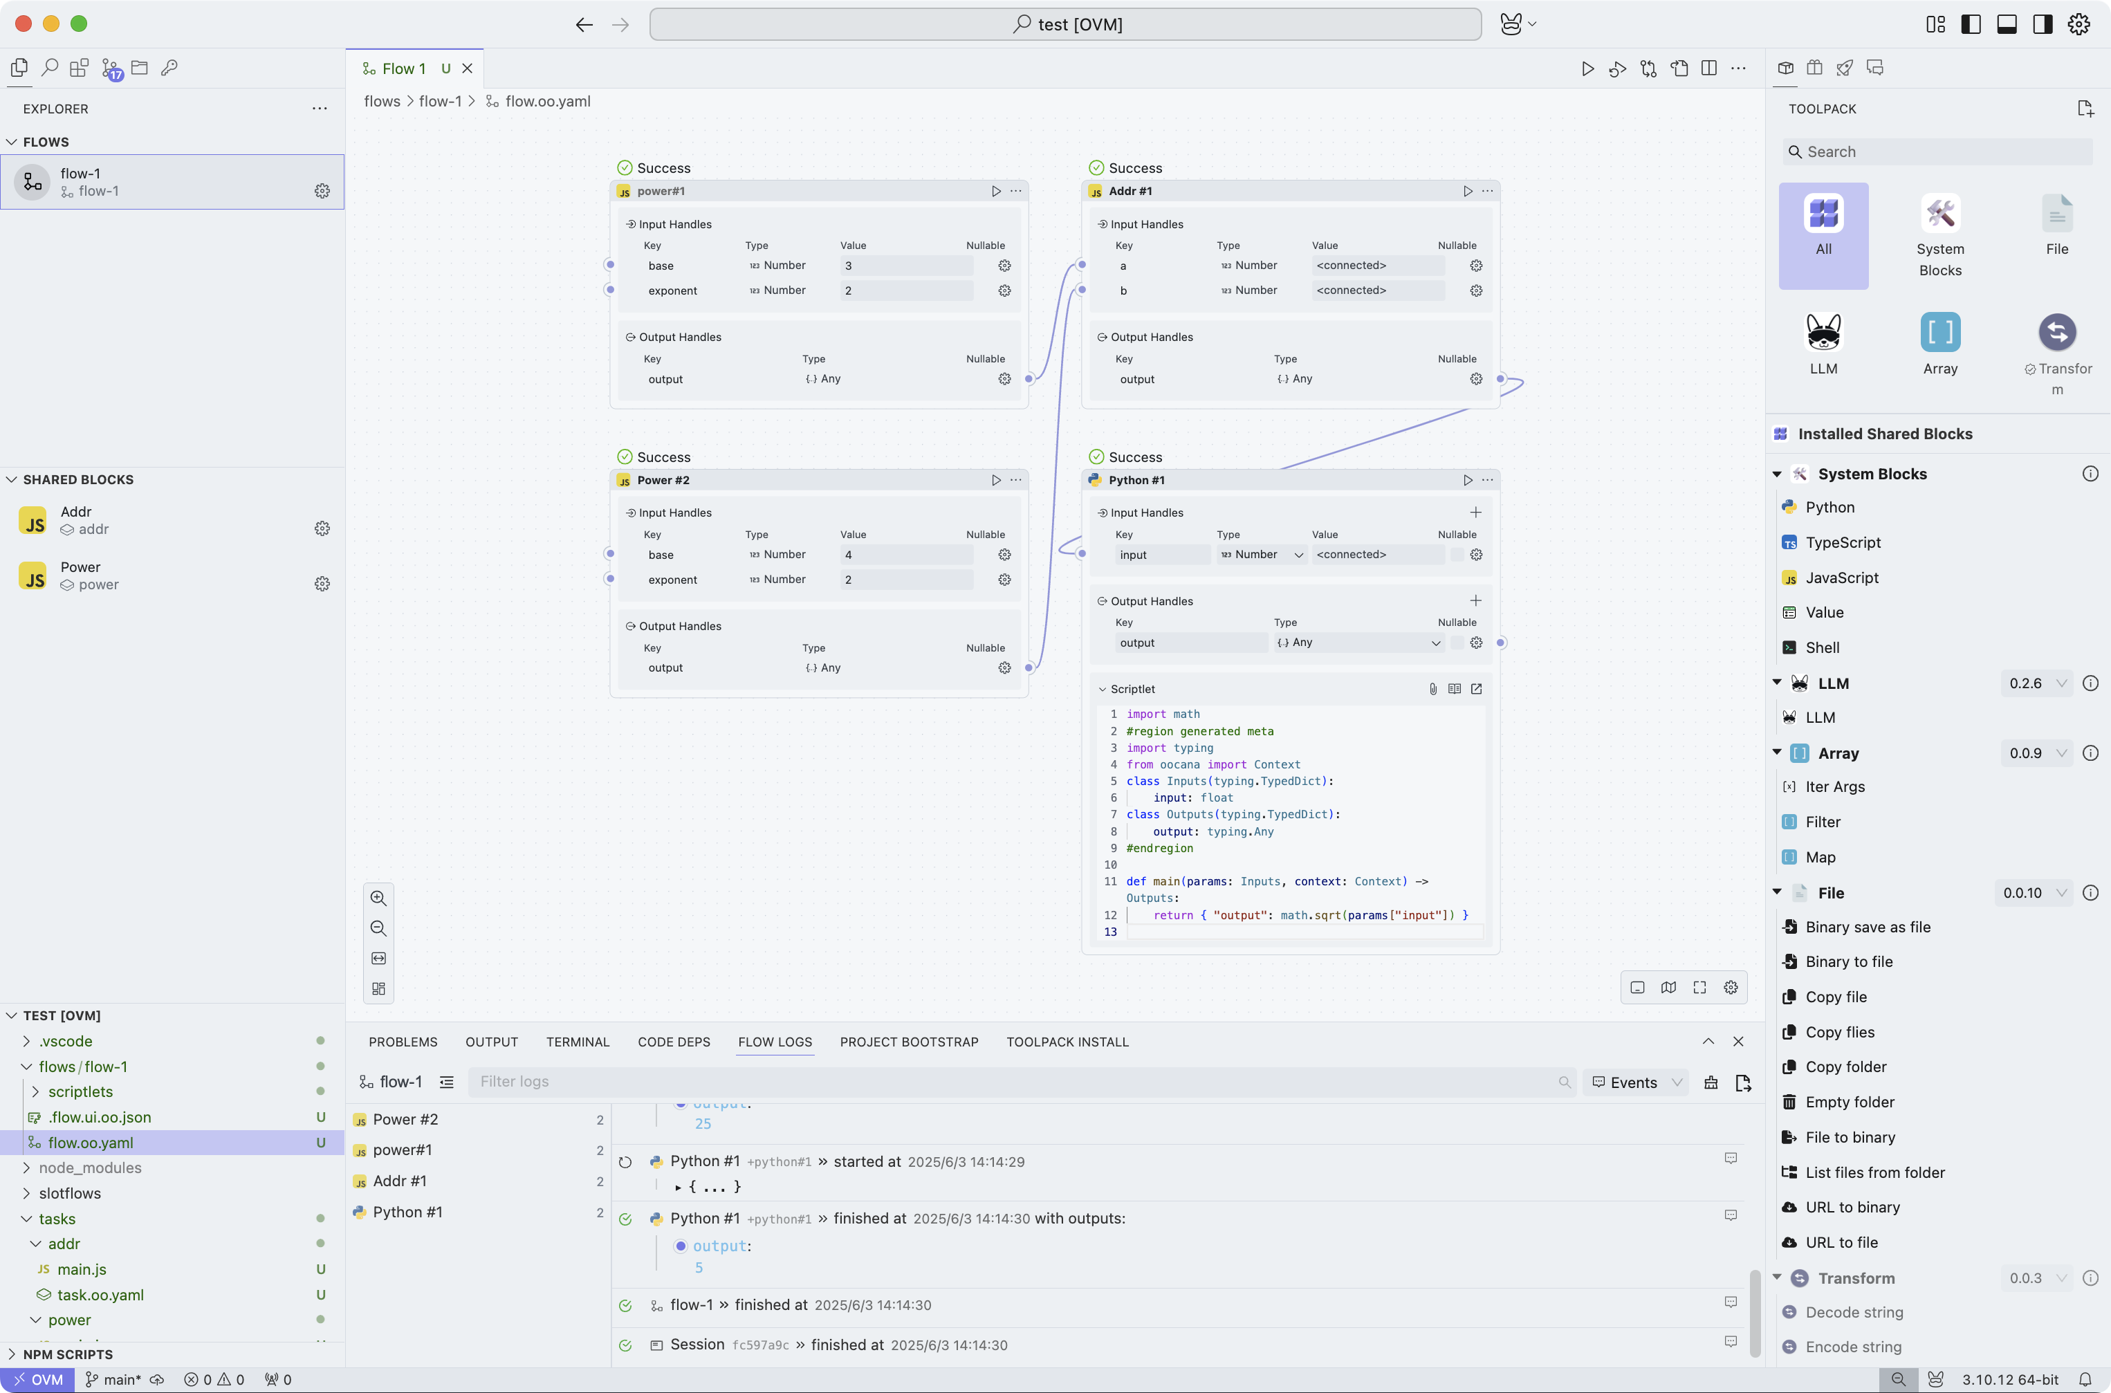2111x1393 pixels.
Task: Open the Python input type Number dropdown
Action: (1261, 554)
